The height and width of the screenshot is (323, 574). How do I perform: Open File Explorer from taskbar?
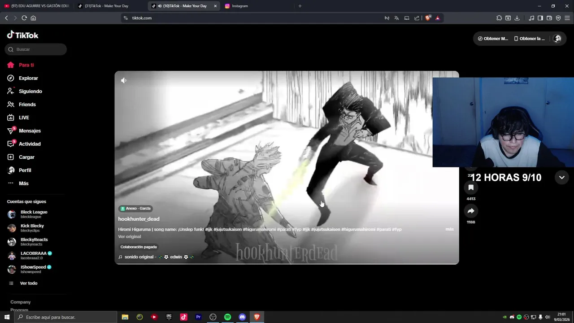[125, 317]
